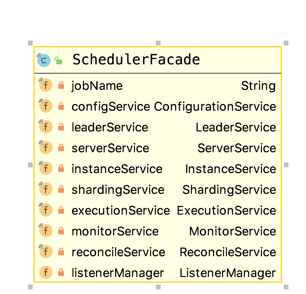Click the private lock icon beside executionService
This screenshot has width=306, height=294.
click(x=61, y=210)
